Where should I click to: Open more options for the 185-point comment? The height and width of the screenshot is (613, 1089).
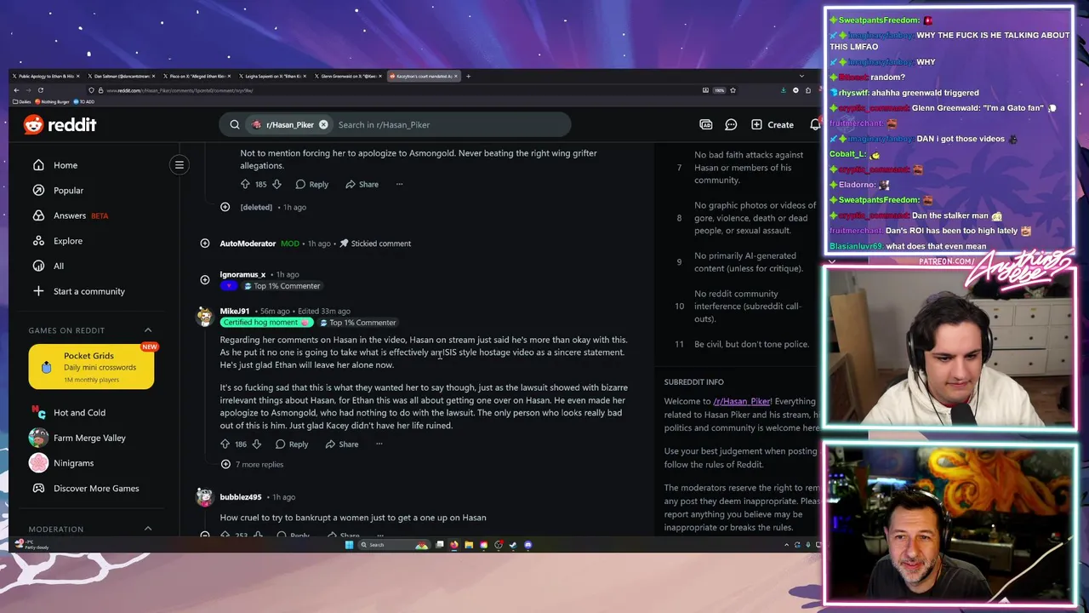[x=399, y=184]
